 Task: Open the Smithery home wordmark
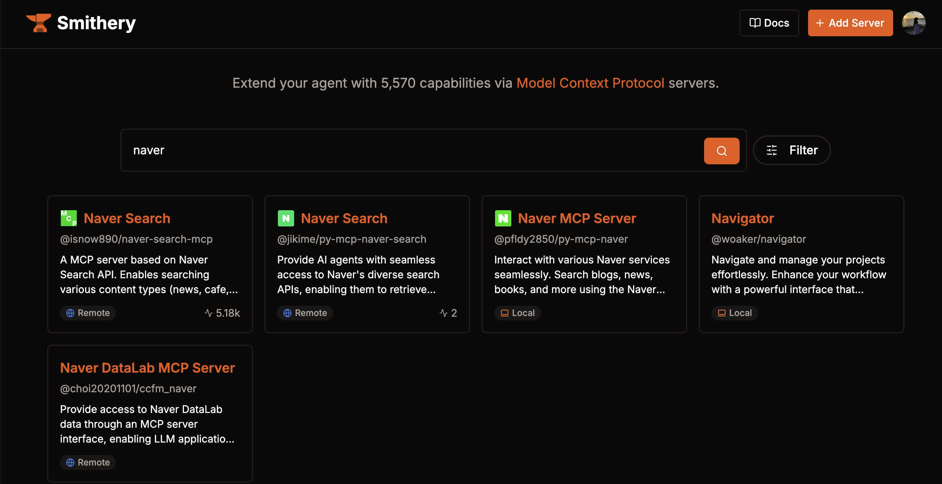tap(97, 23)
